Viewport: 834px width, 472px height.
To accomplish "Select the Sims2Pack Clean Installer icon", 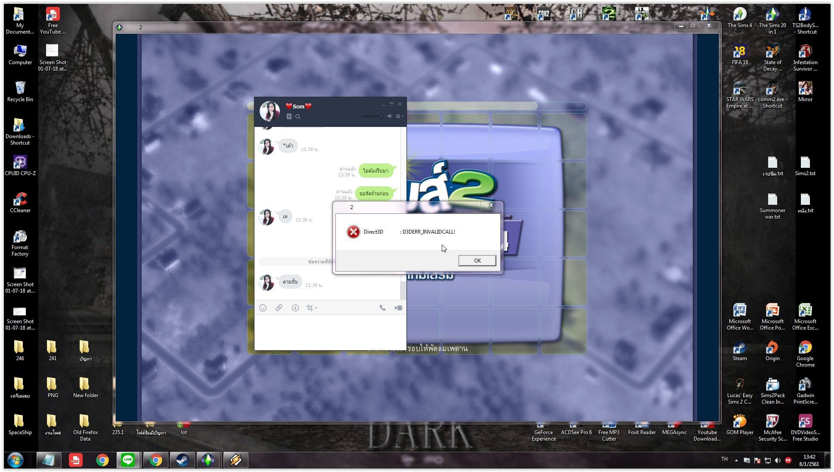I will [x=772, y=390].
